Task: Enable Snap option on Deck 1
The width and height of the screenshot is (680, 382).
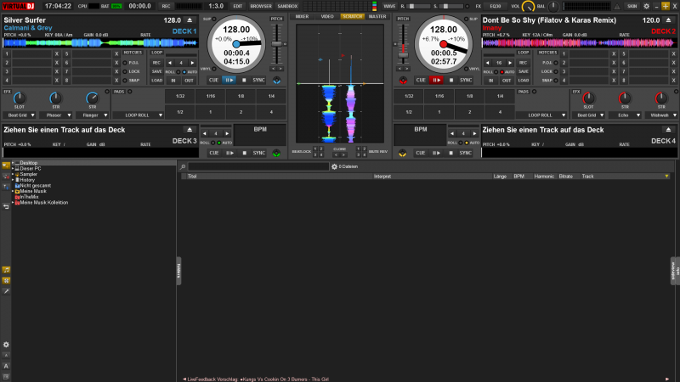Action: click(x=125, y=81)
